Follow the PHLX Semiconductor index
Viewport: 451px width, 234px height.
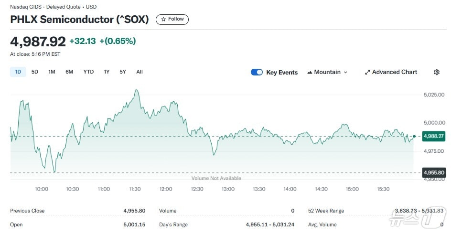pyautogui.click(x=172, y=19)
